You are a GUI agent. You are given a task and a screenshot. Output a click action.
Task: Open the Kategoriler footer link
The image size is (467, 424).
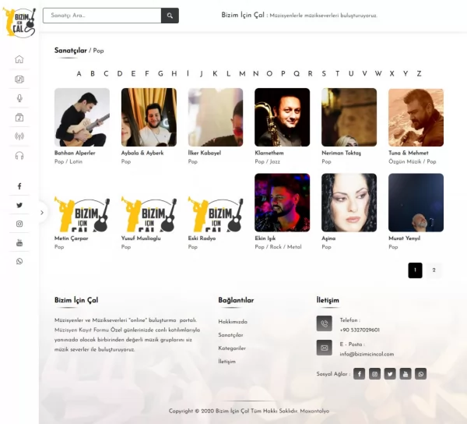point(232,348)
